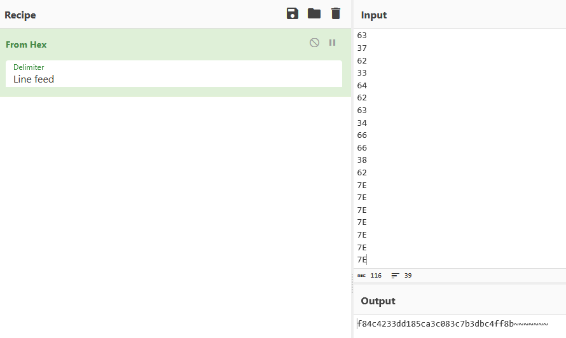Select the From Hex operation title

coord(26,44)
